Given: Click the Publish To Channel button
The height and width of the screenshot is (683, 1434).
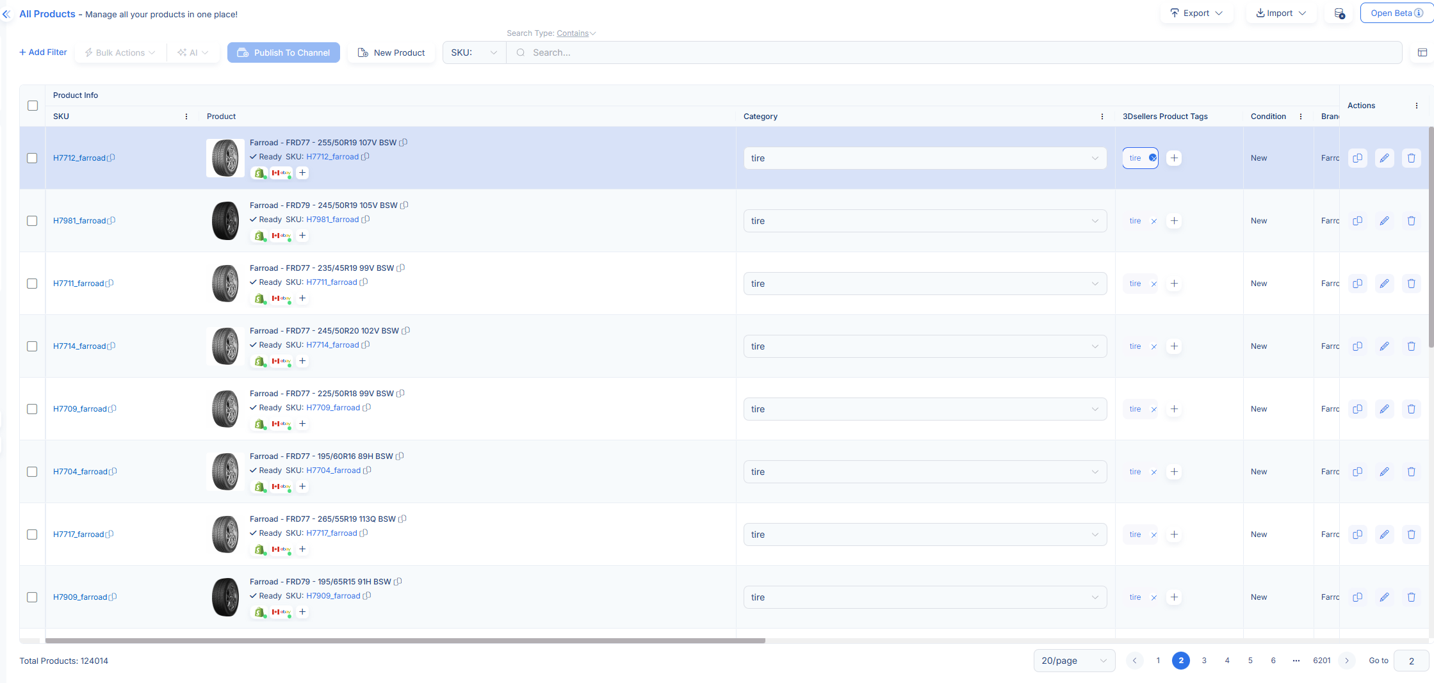Looking at the screenshot, I should 283,52.
